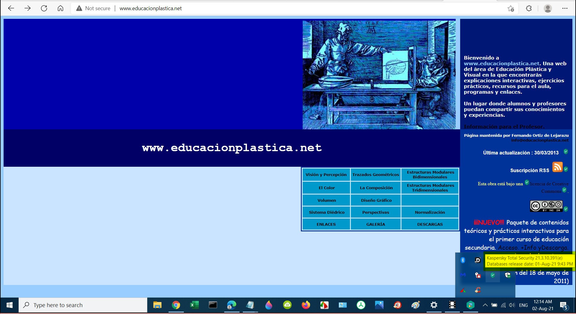Click the Not secure site warning
The width and height of the screenshot is (576, 314).
click(x=93, y=8)
